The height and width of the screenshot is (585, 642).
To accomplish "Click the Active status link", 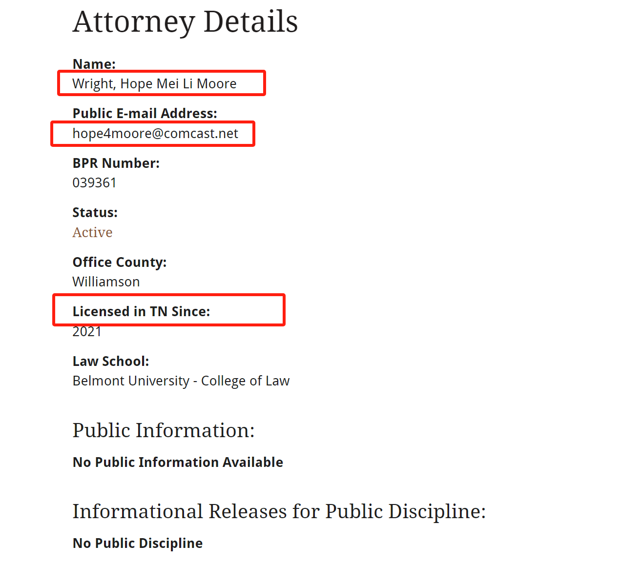I will click(92, 232).
